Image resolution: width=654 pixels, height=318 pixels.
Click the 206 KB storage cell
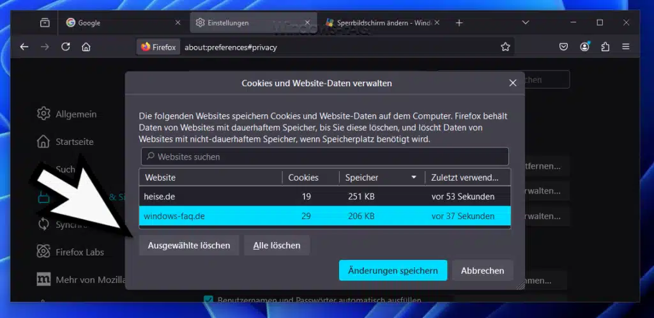point(361,216)
